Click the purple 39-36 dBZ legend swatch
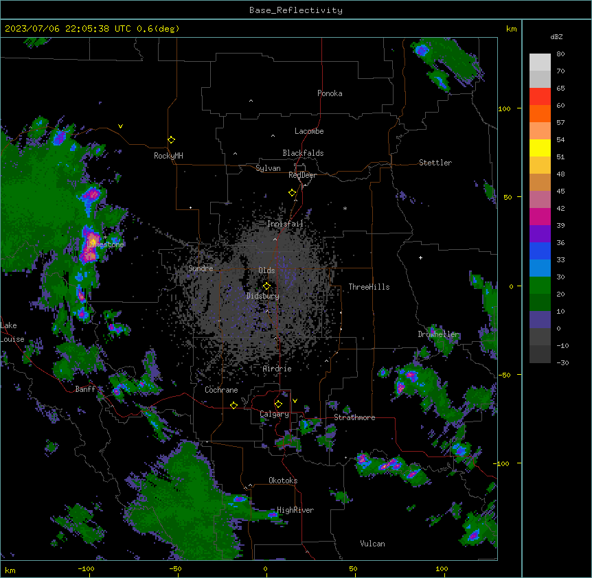This screenshot has width=592, height=578. (540, 233)
